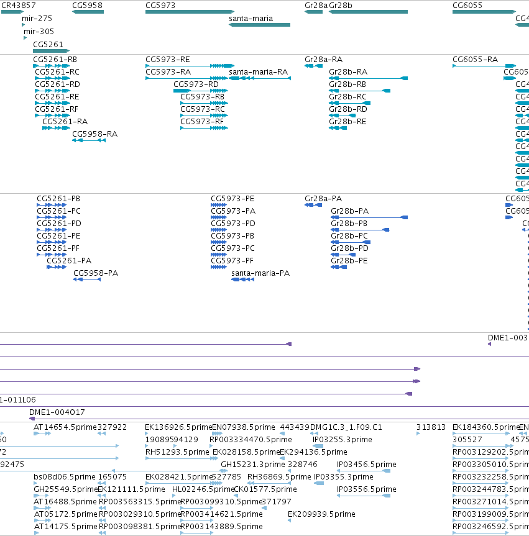Click EST EK209939.5prime

321,514
